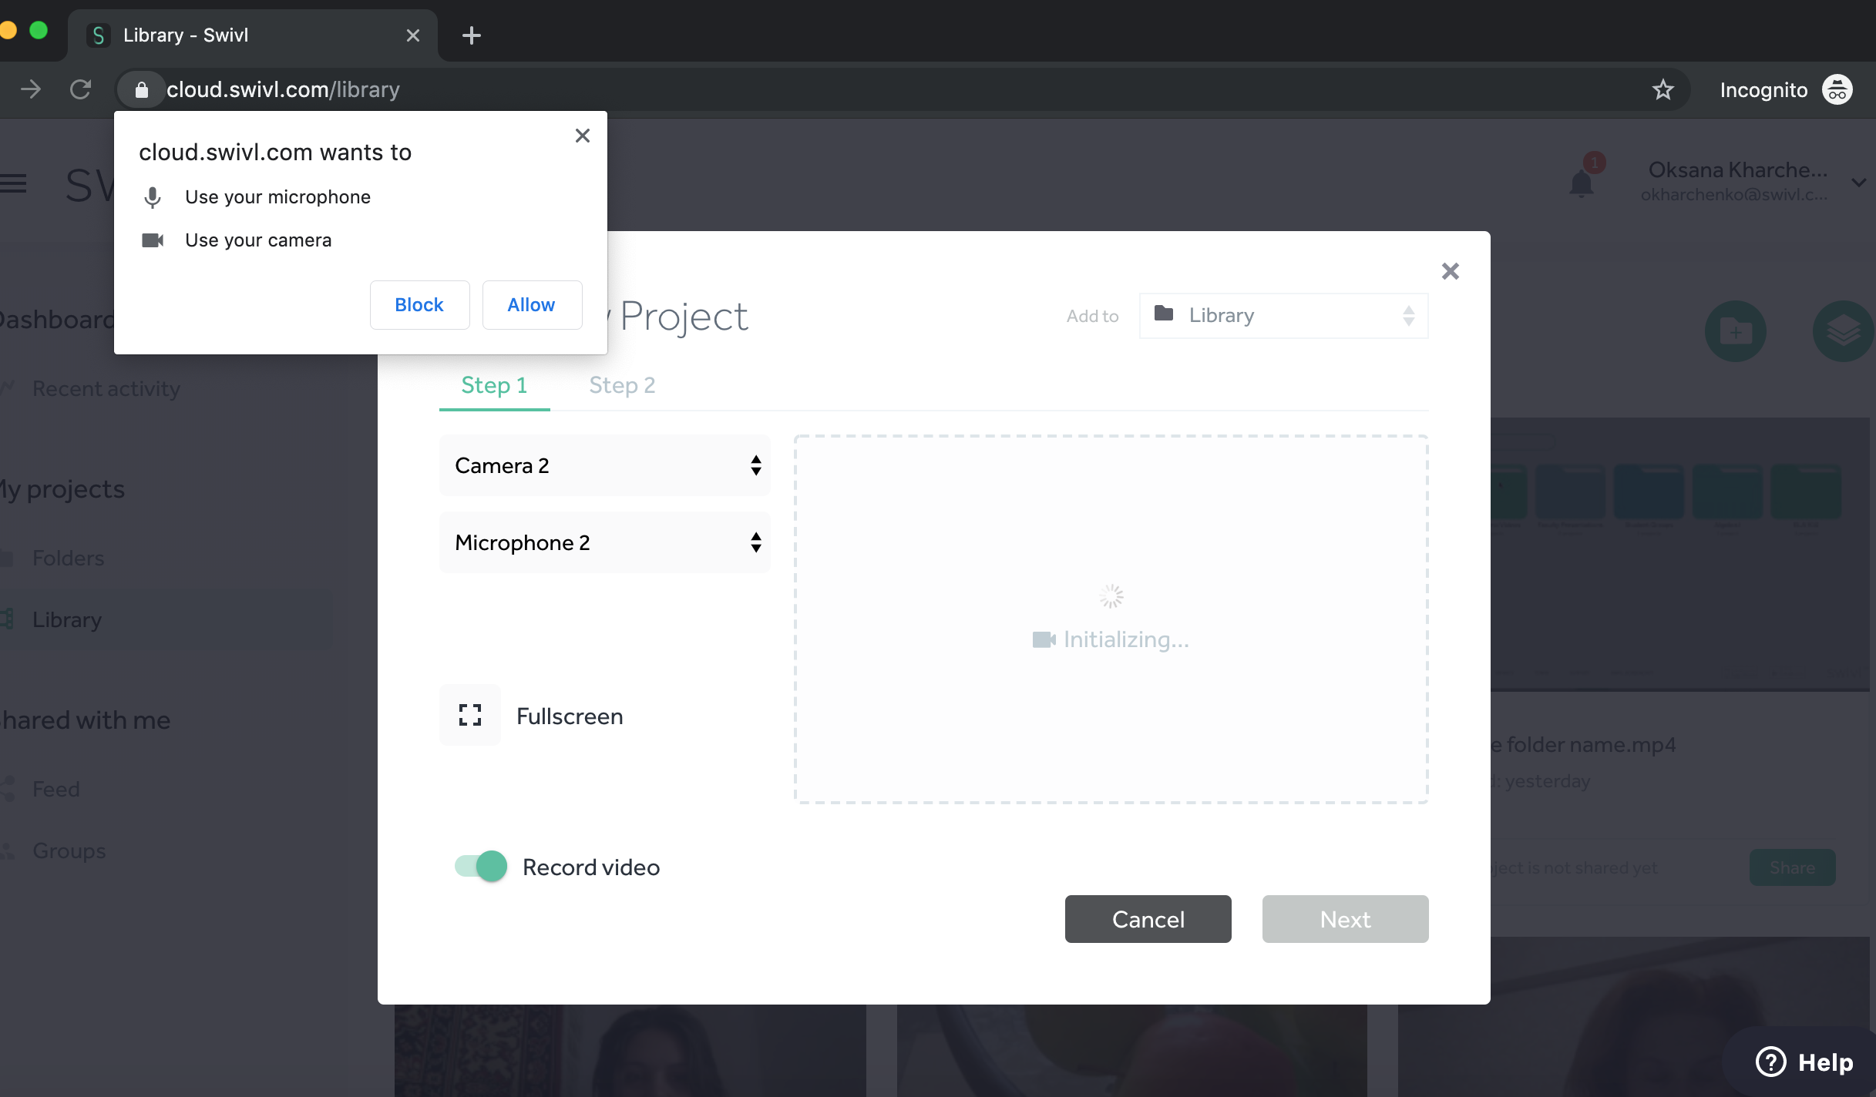Viewport: 1876px width, 1097px height.
Task: Open new browser tab with plus
Action: point(471,35)
